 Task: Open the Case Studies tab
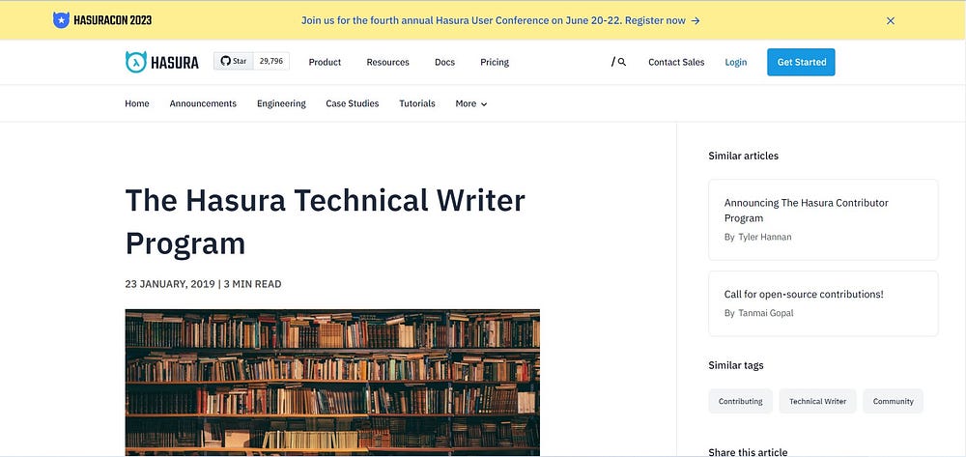point(353,103)
